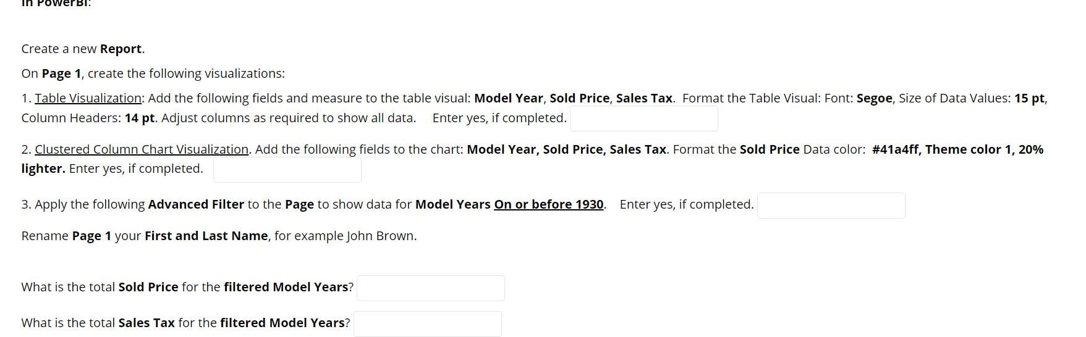Screen dimensions: 1086x337
Task: Click the bold '15 pt' data values size
Action: [1029, 98]
